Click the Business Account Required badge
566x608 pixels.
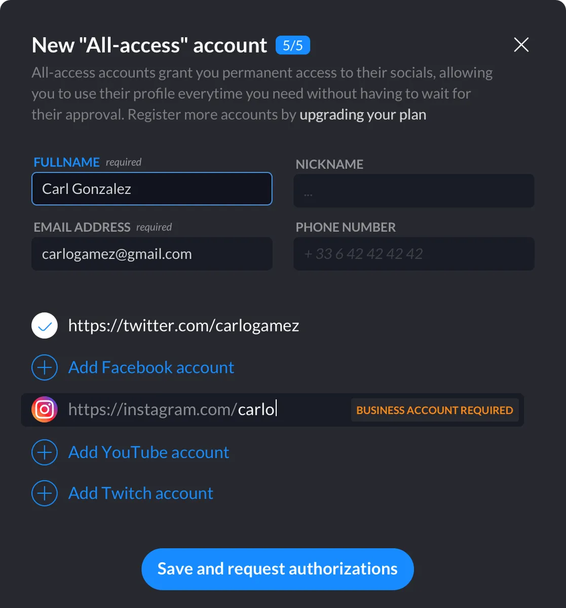click(435, 410)
